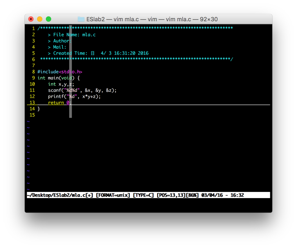297x248 pixels.
Task: Click the scanf statement on line 11
Action: click(x=82, y=90)
